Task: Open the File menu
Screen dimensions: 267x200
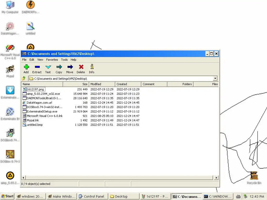Action: tap(24, 60)
